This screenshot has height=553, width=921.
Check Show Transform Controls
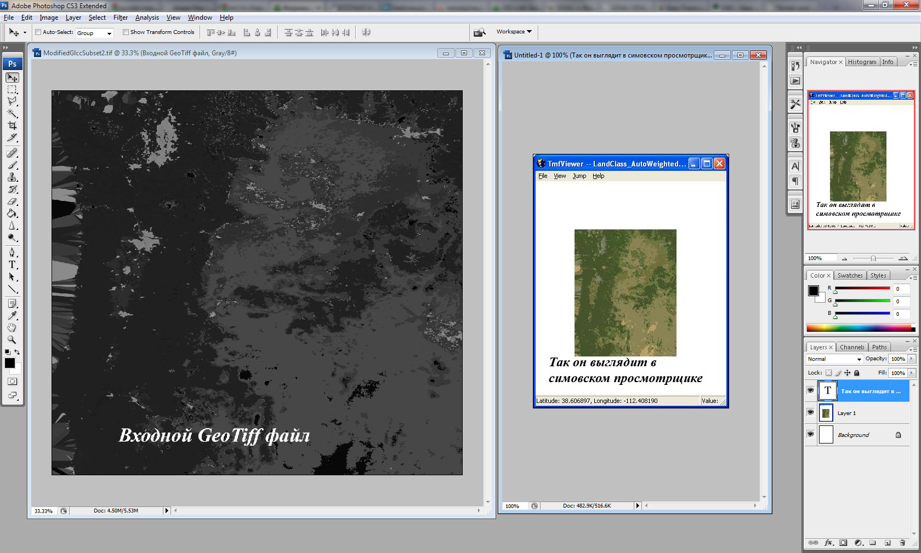click(x=126, y=32)
